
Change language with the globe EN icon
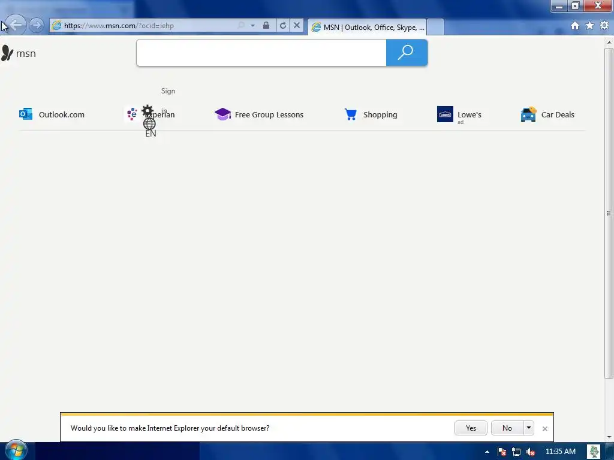point(151,128)
